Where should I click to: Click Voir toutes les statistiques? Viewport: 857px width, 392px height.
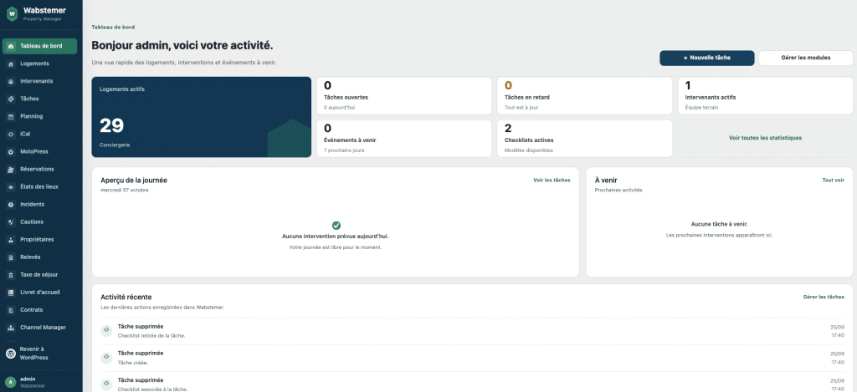pos(765,138)
